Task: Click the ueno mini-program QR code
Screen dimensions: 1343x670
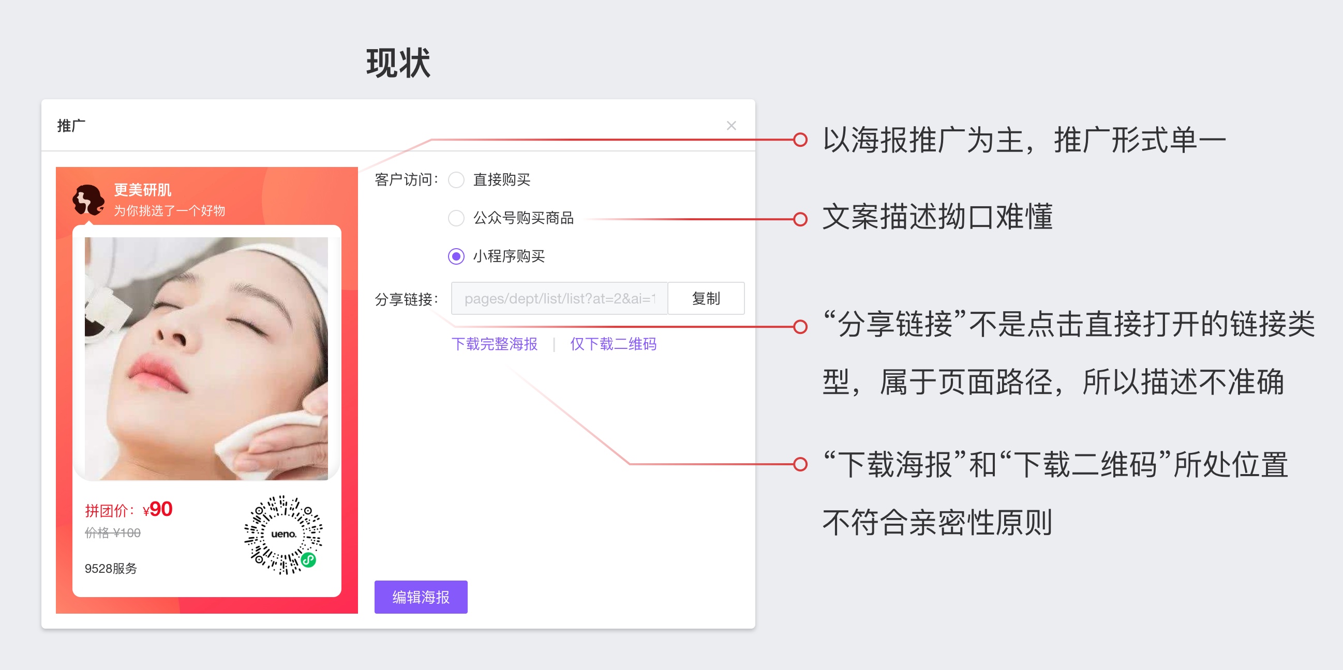Action: [282, 534]
